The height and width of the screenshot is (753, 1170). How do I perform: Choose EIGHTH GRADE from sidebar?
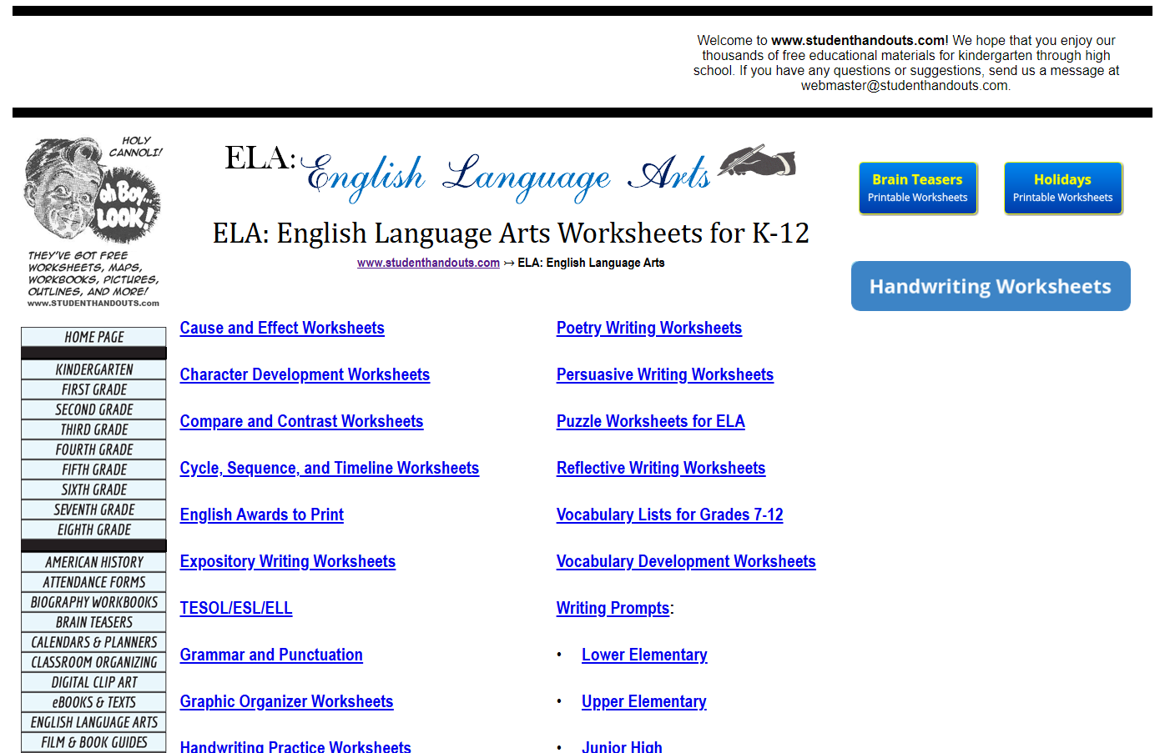coord(93,530)
